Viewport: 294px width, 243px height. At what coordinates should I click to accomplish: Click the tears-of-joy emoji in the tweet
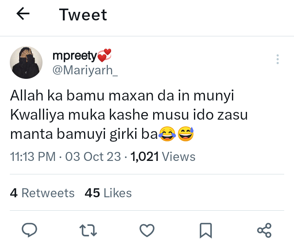pyautogui.click(x=166, y=134)
